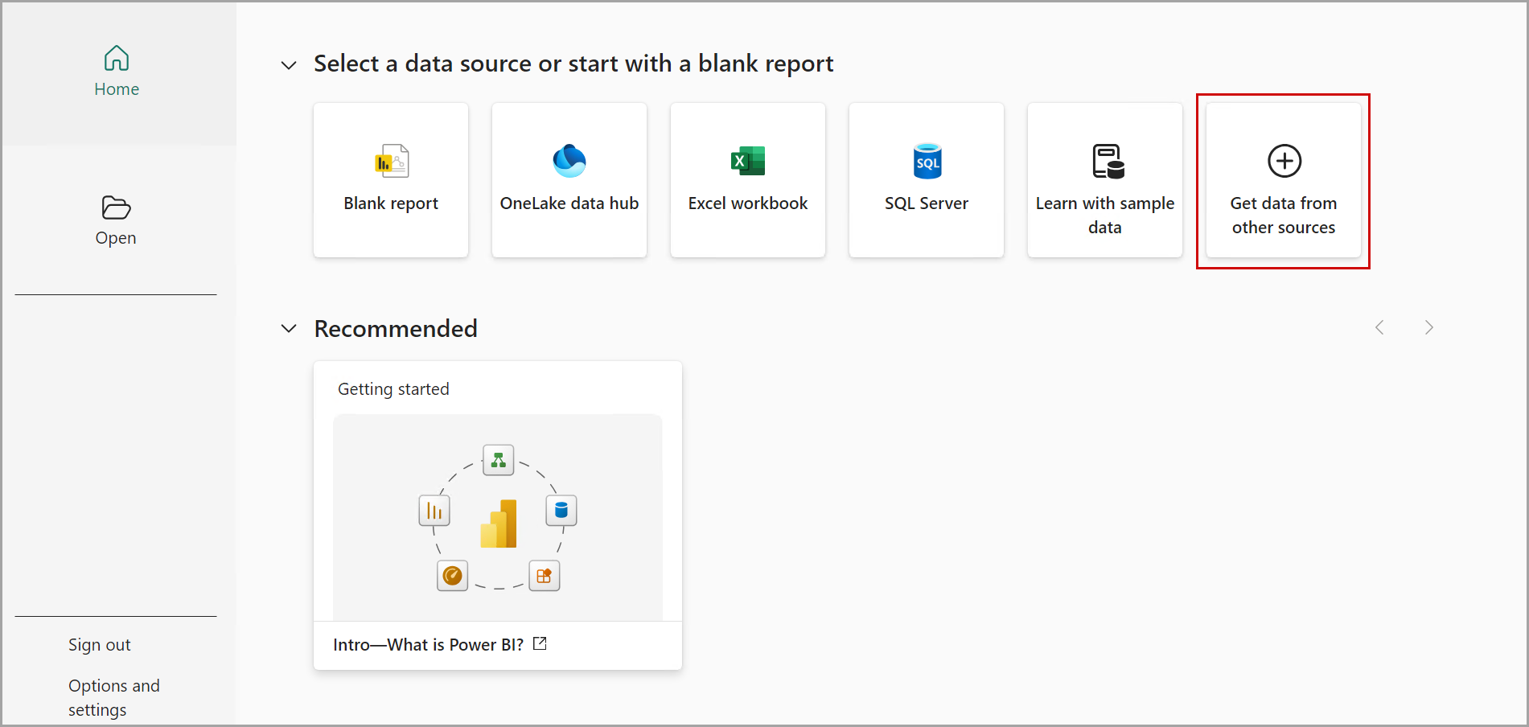Click the plus icon for other sources
The height and width of the screenshot is (727, 1529).
pyautogui.click(x=1284, y=161)
